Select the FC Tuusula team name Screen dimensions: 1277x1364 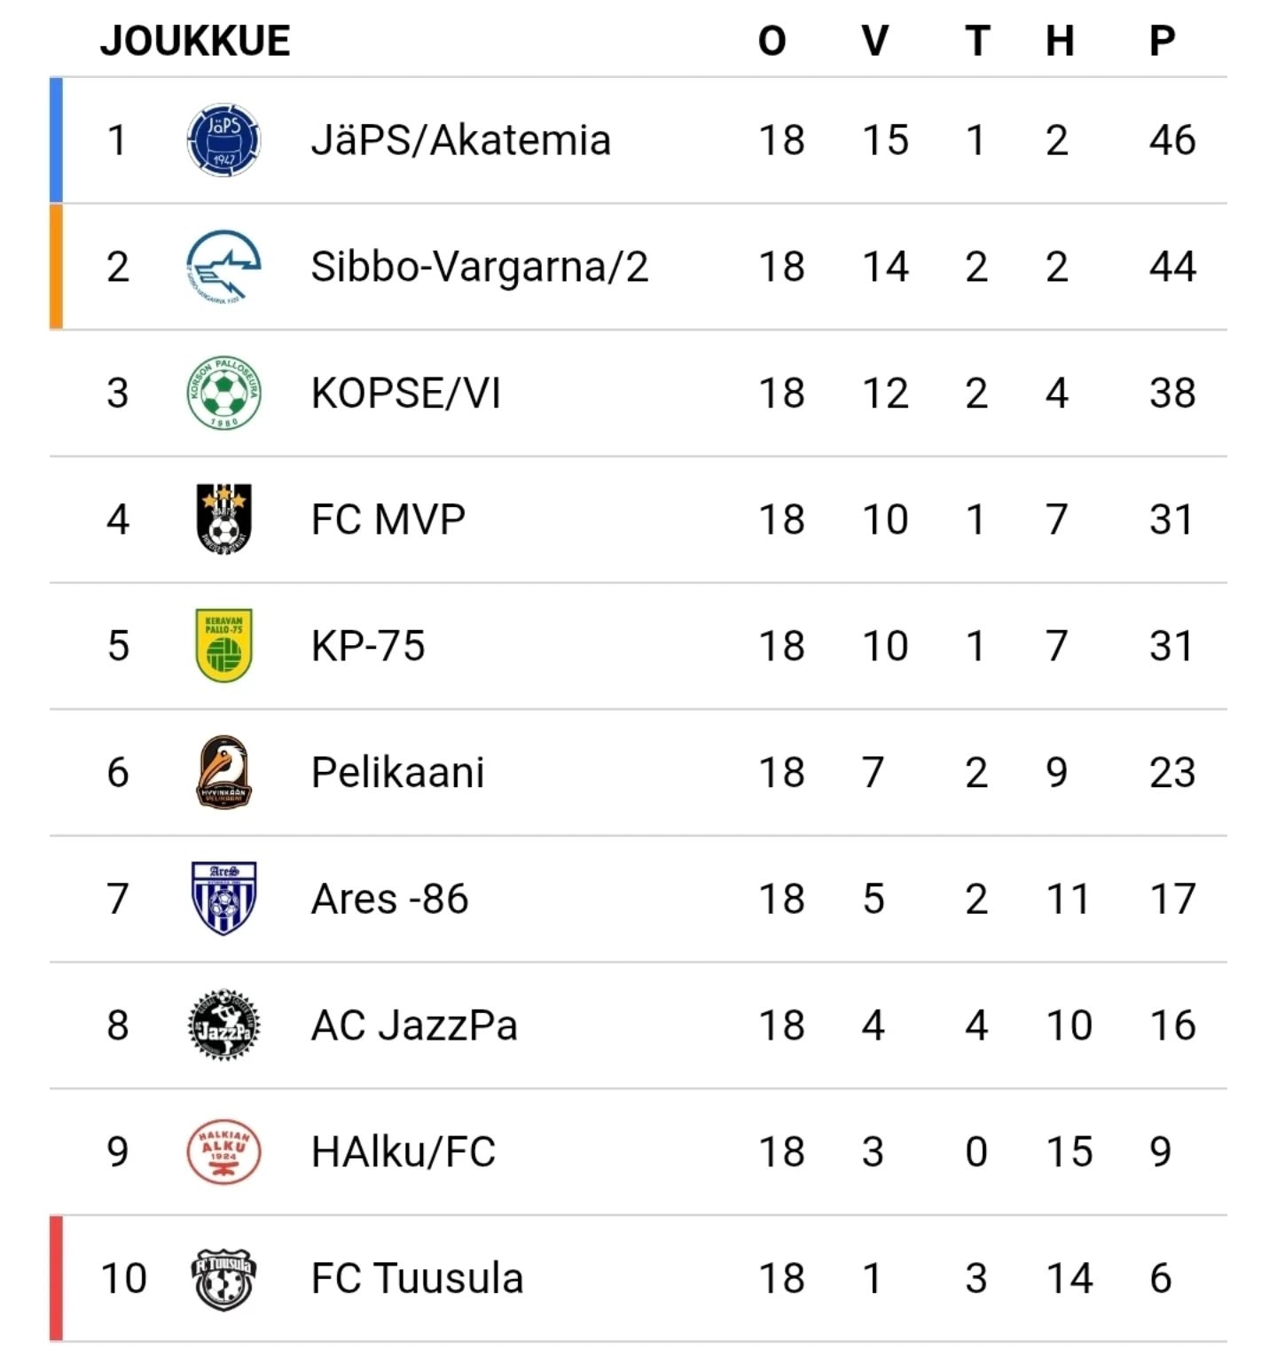coord(417,1278)
